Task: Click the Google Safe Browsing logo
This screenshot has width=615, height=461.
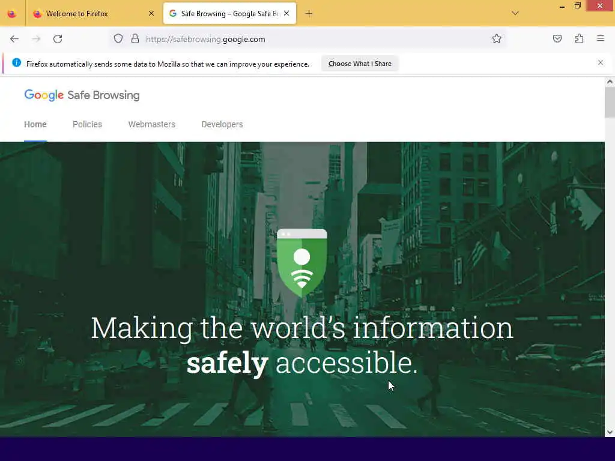Action: pos(82,95)
